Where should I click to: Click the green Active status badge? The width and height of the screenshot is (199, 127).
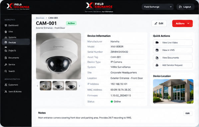(71, 23)
